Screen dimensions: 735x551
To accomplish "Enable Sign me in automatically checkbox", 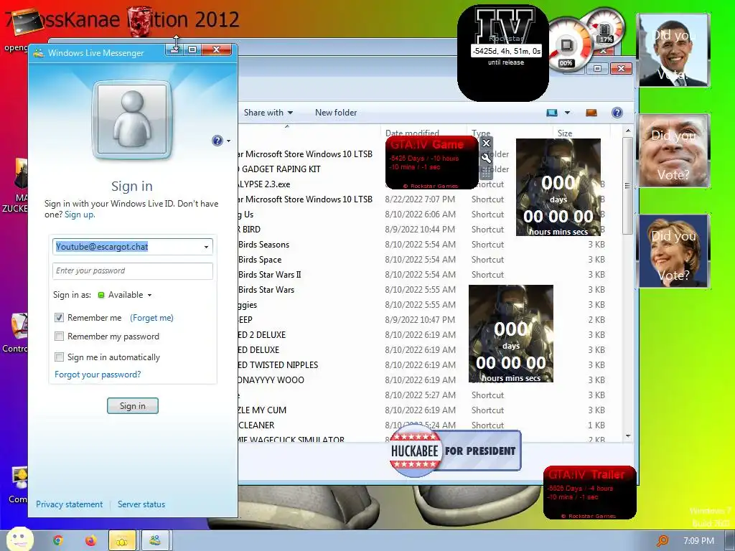I will tap(59, 357).
